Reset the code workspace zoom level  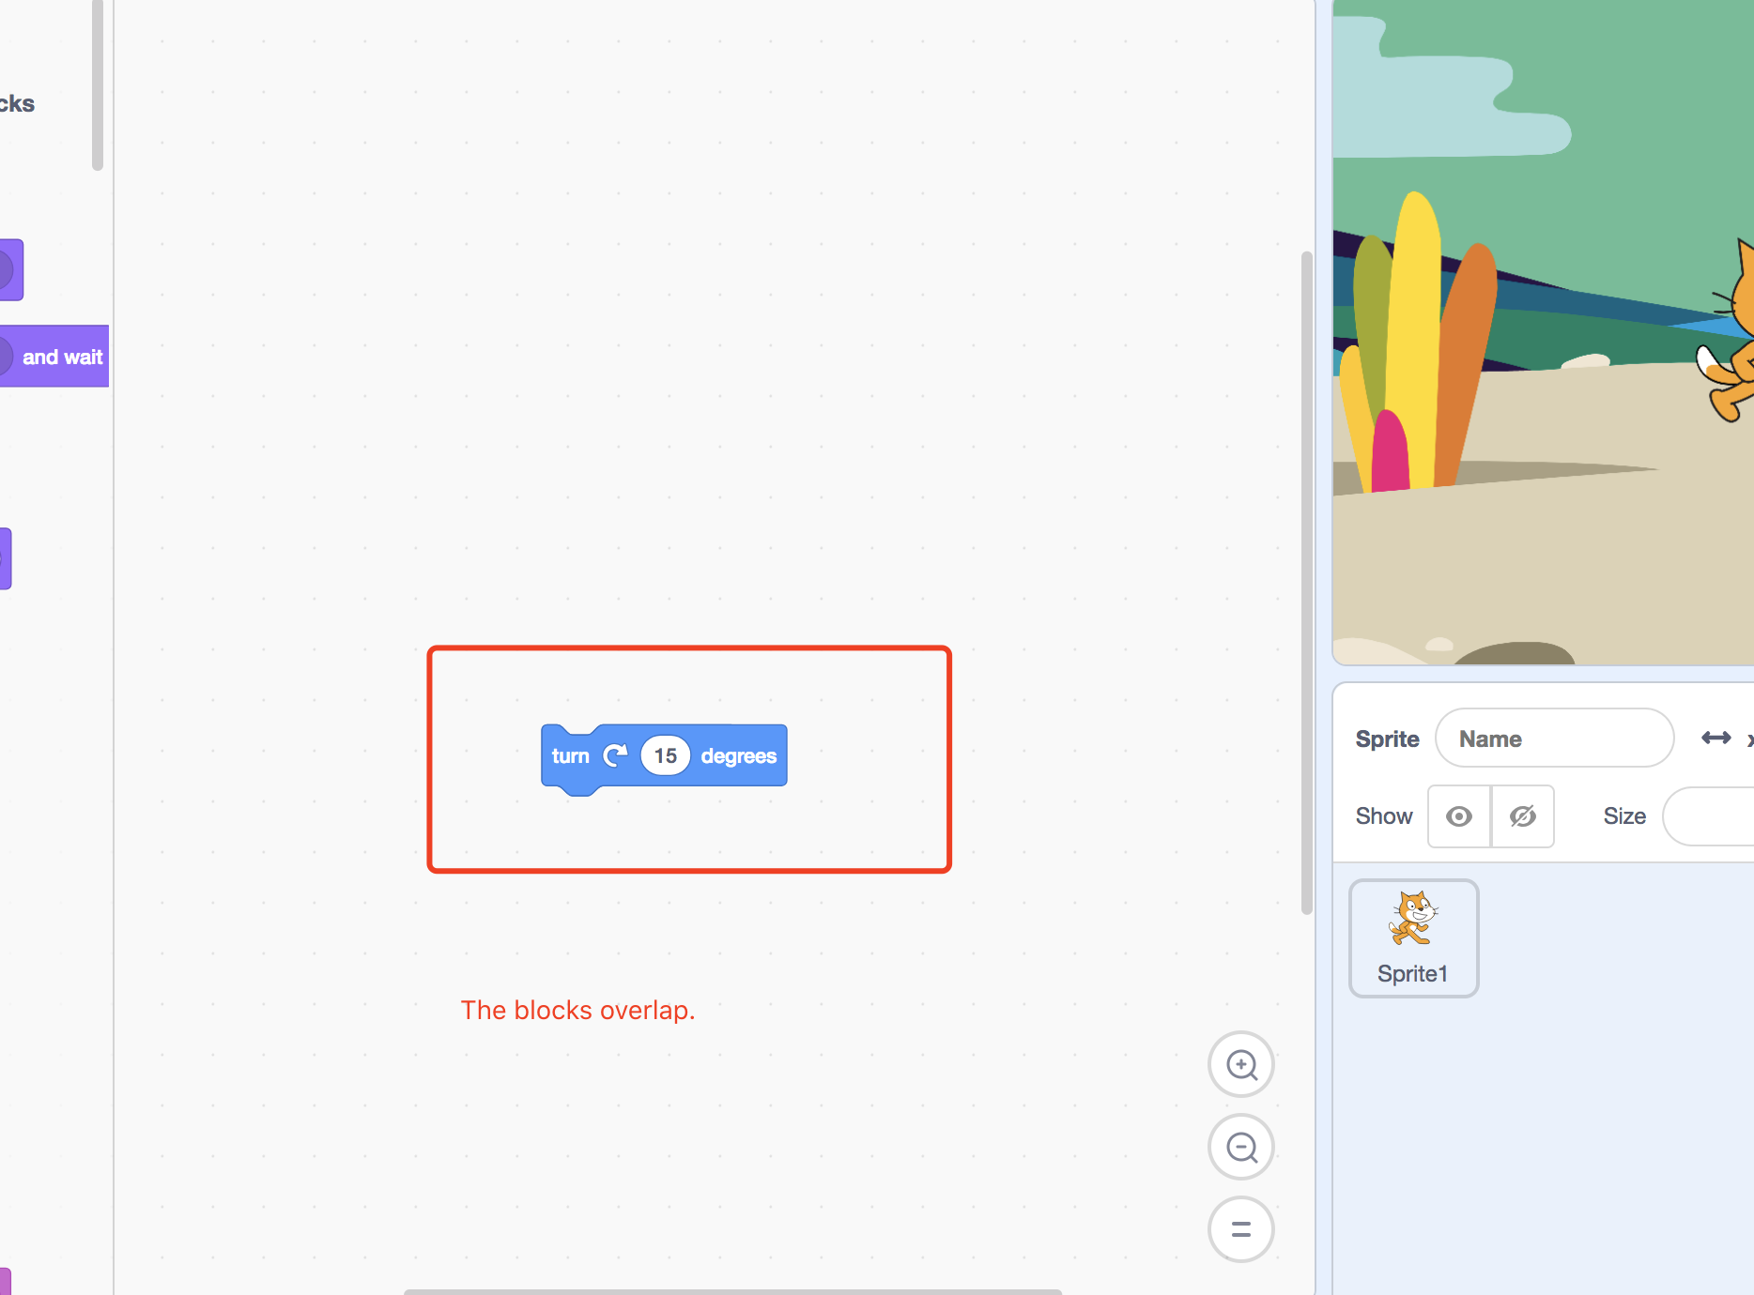click(x=1240, y=1229)
